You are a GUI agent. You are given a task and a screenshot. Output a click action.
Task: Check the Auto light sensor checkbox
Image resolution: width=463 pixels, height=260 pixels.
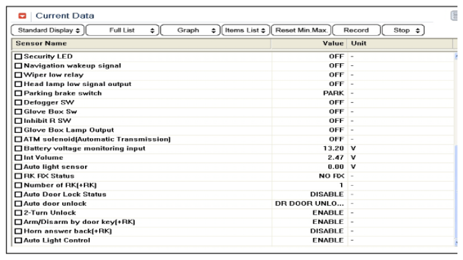click(18, 167)
